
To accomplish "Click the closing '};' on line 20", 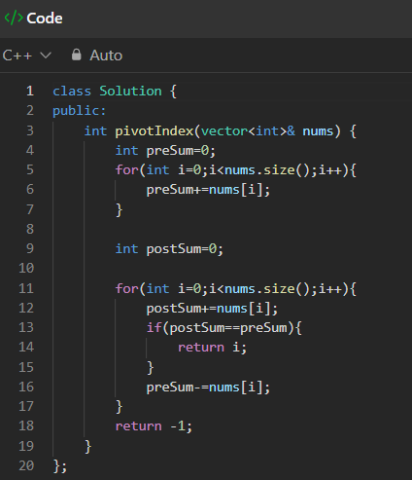I will [x=60, y=466].
